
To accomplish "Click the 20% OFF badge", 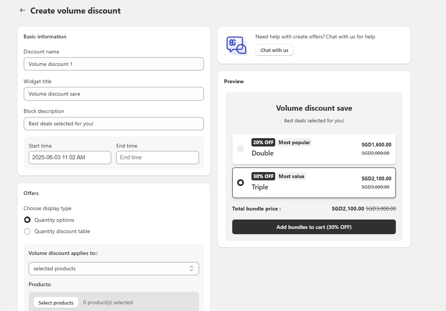I will coord(264,142).
